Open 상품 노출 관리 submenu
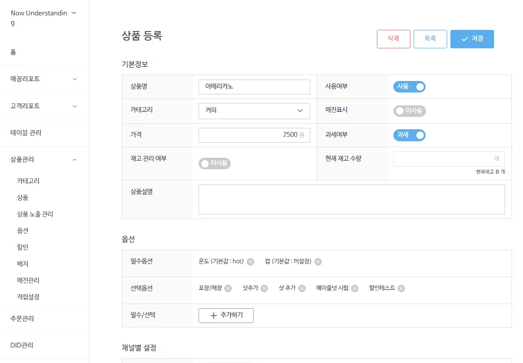 coord(35,214)
